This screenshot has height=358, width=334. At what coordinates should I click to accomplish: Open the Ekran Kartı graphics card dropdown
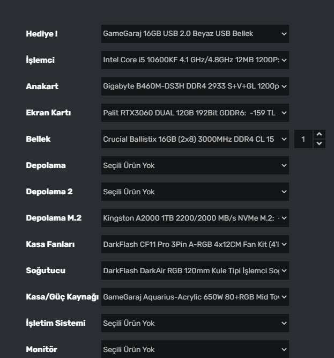click(195, 113)
